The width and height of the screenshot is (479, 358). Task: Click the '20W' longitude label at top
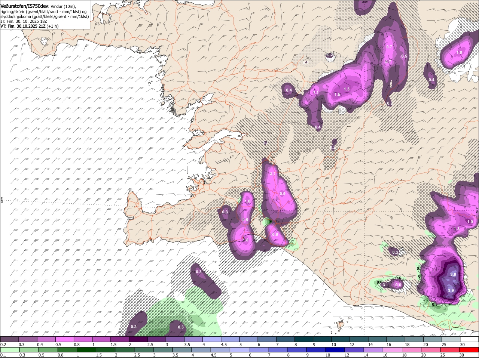click(365, 2)
